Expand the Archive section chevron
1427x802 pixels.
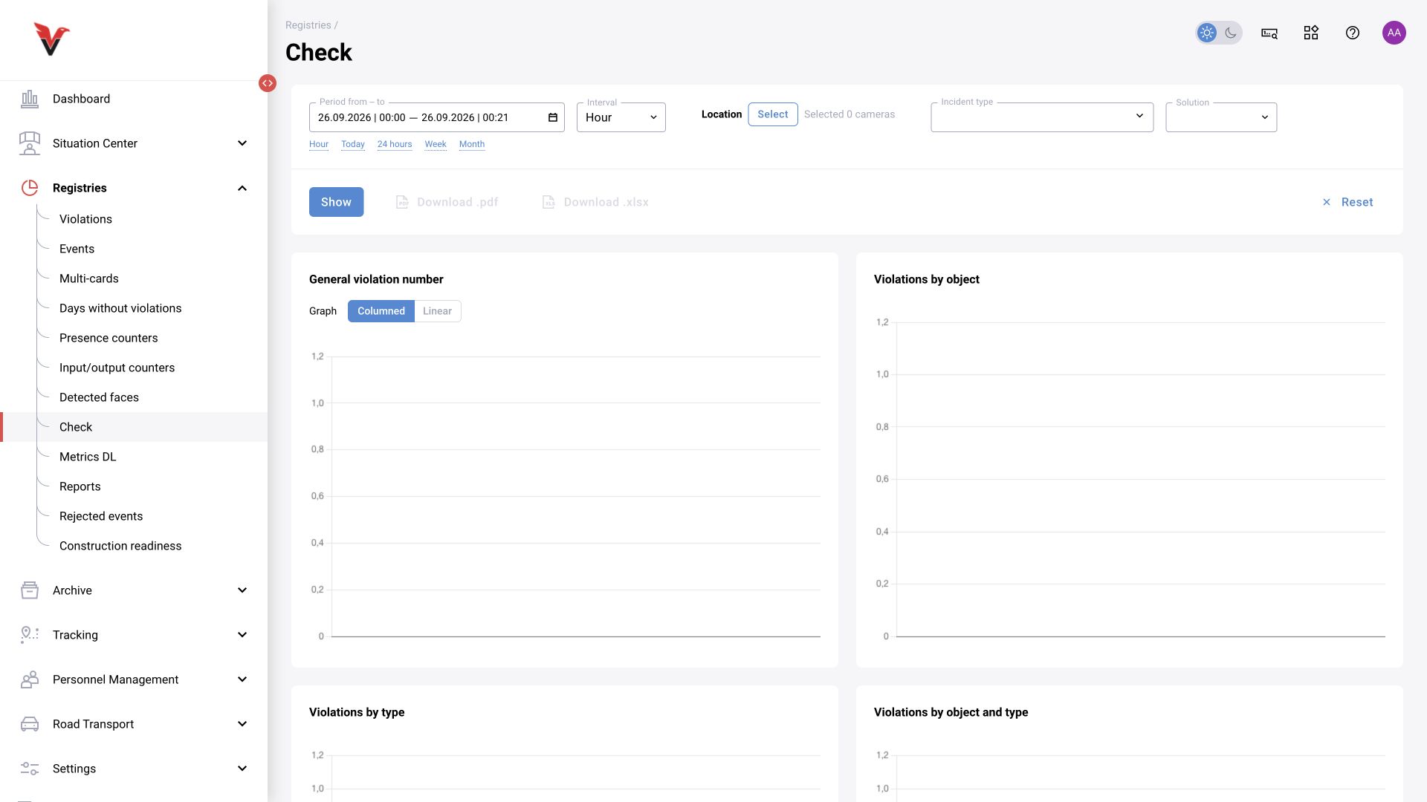pos(242,590)
